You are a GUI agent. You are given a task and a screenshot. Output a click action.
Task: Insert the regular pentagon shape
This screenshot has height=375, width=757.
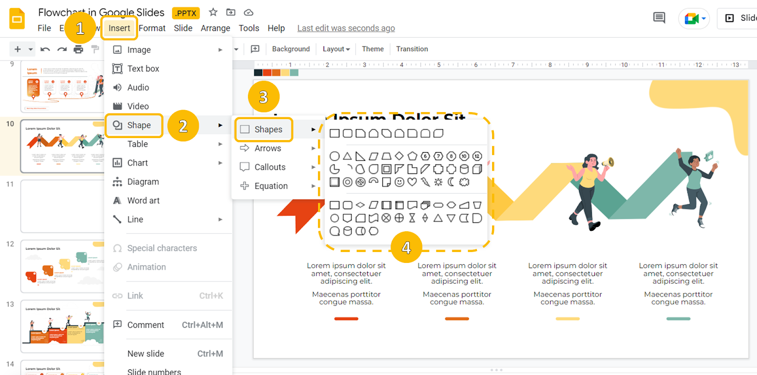[x=413, y=156]
